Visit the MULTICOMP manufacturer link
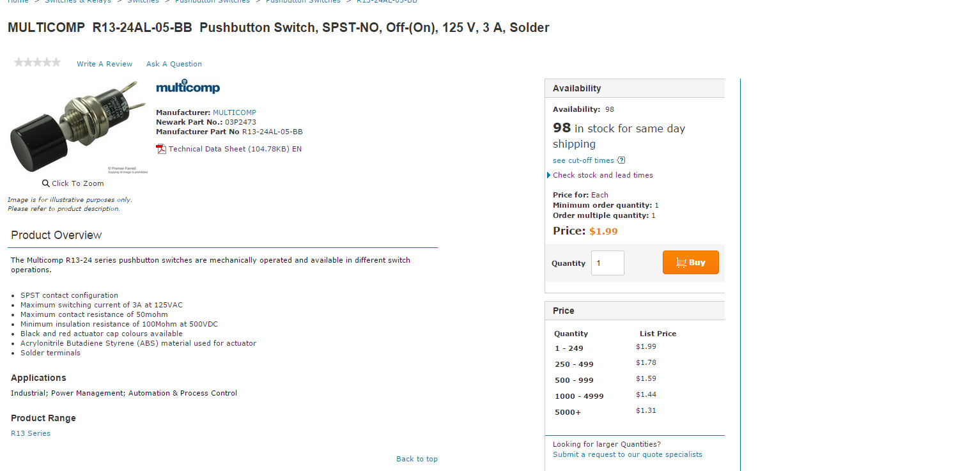Viewport: 974px width, 471px height. point(234,112)
